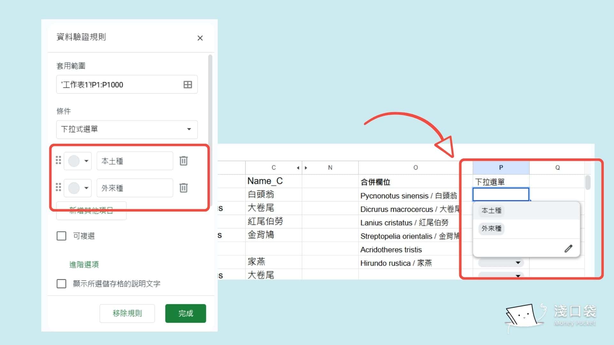Click the 移除規則 button

(127, 313)
